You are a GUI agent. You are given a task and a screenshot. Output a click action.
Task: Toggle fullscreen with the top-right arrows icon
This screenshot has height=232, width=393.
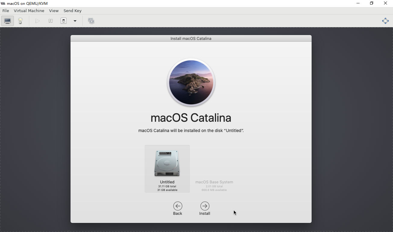[x=385, y=21]
